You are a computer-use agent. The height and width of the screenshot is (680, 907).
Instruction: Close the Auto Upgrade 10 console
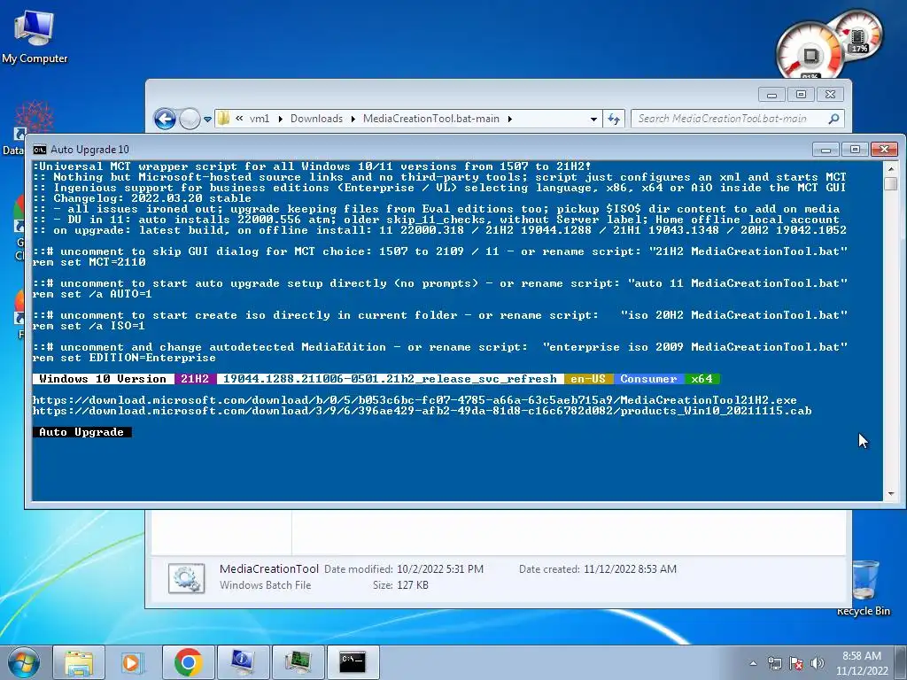point(885,150)
